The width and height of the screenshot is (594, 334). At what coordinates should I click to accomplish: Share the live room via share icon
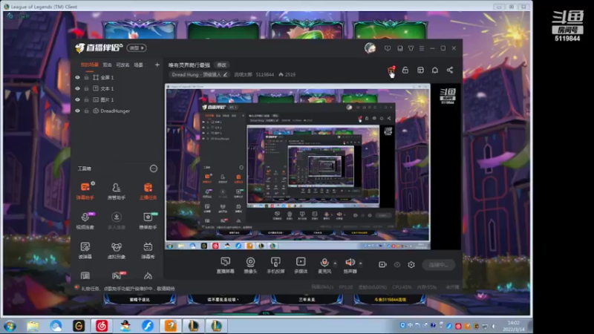pos(450,70)
